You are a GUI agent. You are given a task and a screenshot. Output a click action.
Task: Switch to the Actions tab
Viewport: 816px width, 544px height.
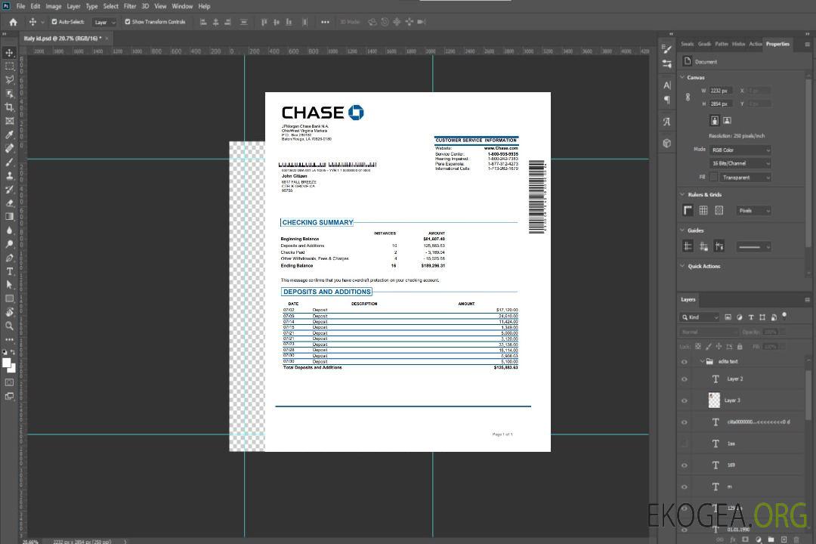coord(755,45)
